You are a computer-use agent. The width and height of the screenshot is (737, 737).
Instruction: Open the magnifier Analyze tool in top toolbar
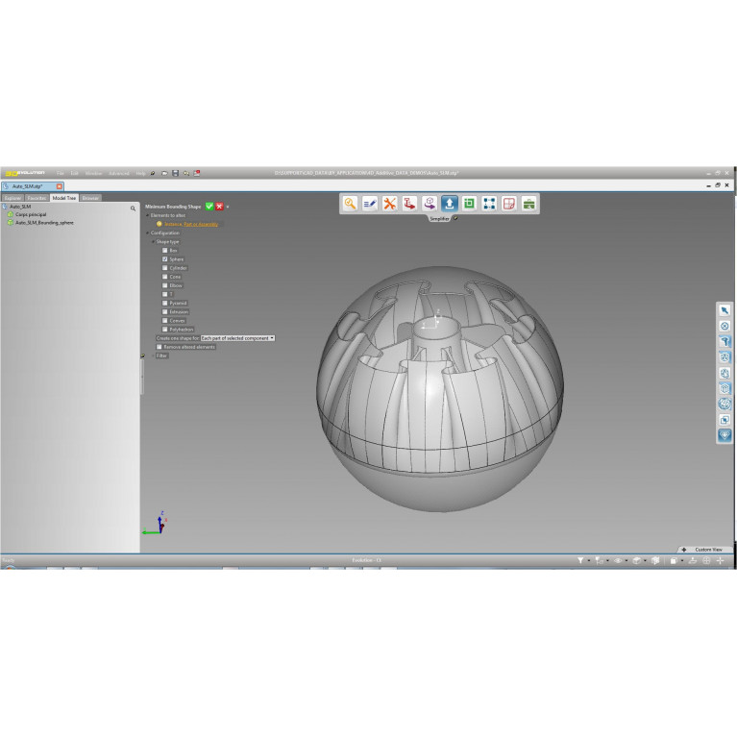350,204
